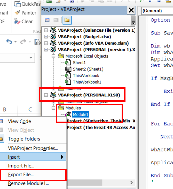Viewport: 173px width, 189px height.
Task: Click the View Object icon in Project toolbar
Action: 56,20
